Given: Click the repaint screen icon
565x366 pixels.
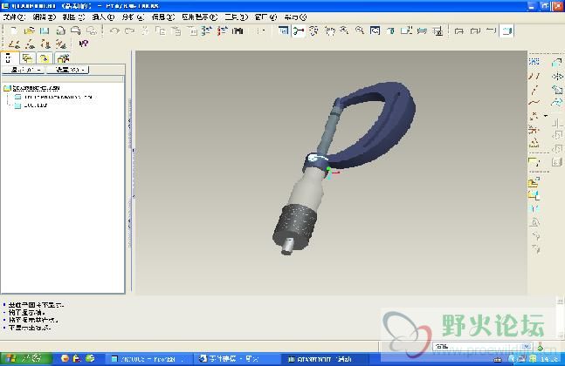Looking at the screenshot, I should click(x=284, y=30).
